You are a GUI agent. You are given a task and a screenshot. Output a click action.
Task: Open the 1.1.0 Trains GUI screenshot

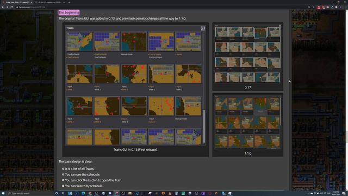pyautogui.click(x=248, y=122)
